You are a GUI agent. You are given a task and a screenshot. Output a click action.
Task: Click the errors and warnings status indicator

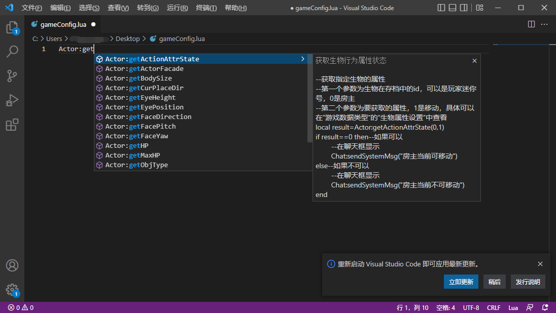coord(21,308)
